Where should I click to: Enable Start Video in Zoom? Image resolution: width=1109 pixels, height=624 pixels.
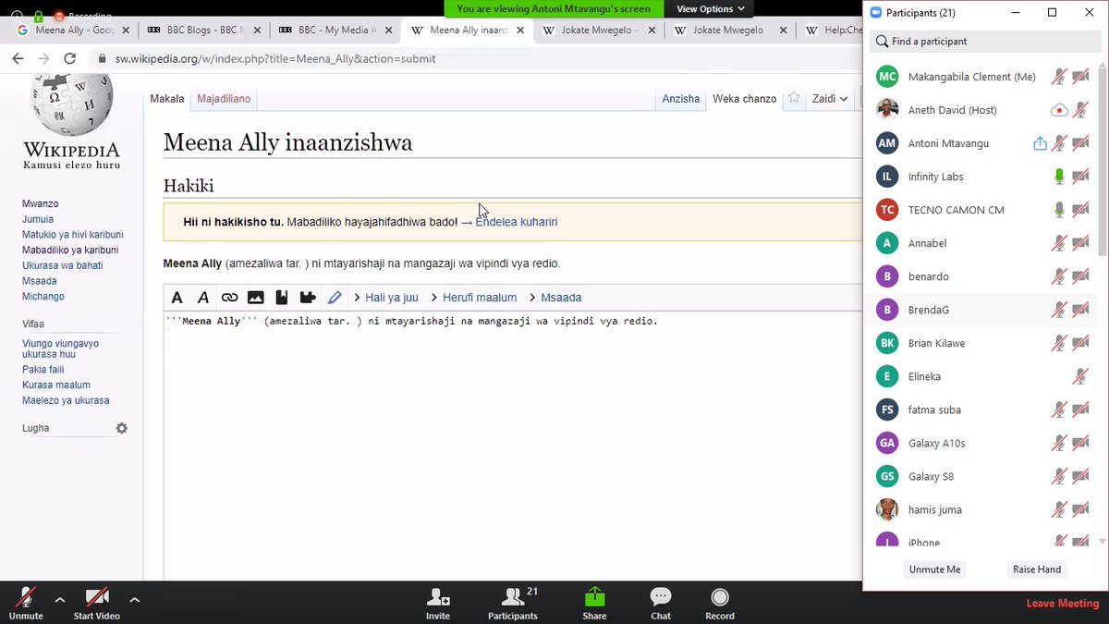click(x=96, y=602)
